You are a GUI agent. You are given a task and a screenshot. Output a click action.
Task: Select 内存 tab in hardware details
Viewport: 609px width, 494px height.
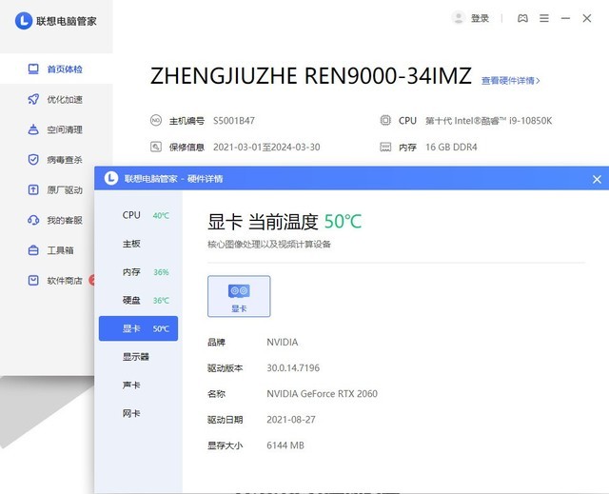coord(138,272)
